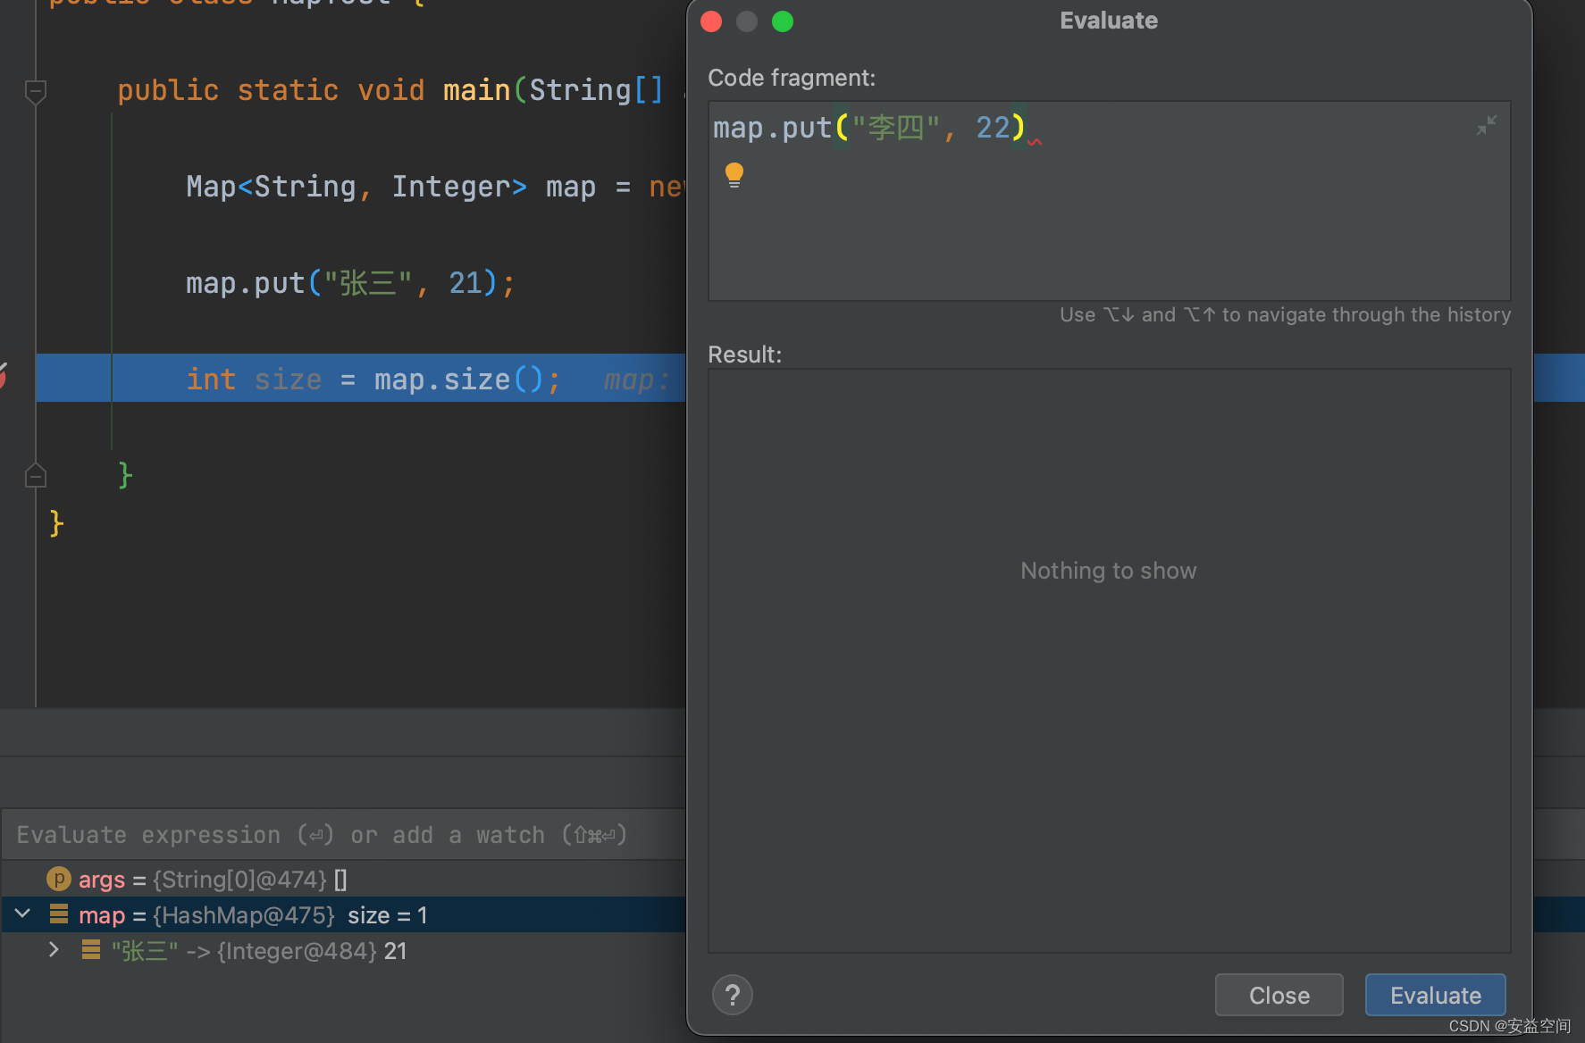Select the map = {HashMap@475} row
This screenshot has width=1585, height=1043.
point(344,914)
